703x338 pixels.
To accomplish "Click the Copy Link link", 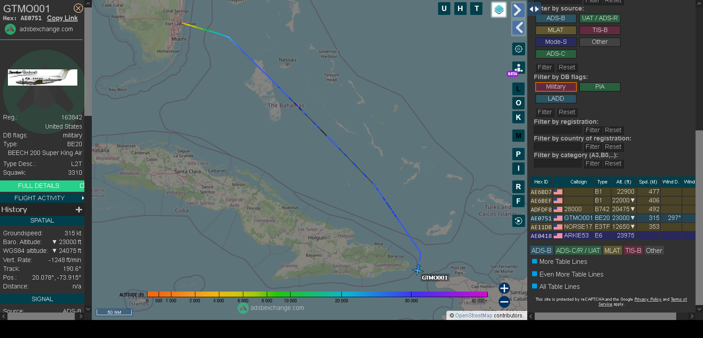I will click(x=62, y=18).
